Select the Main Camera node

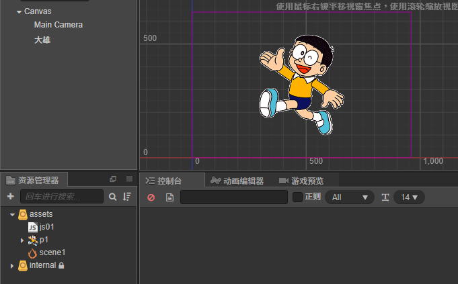tap(59, 25)
